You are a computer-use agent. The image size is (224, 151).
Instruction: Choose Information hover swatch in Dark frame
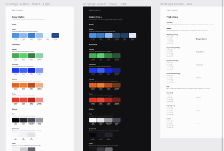(x=101, y=70)
